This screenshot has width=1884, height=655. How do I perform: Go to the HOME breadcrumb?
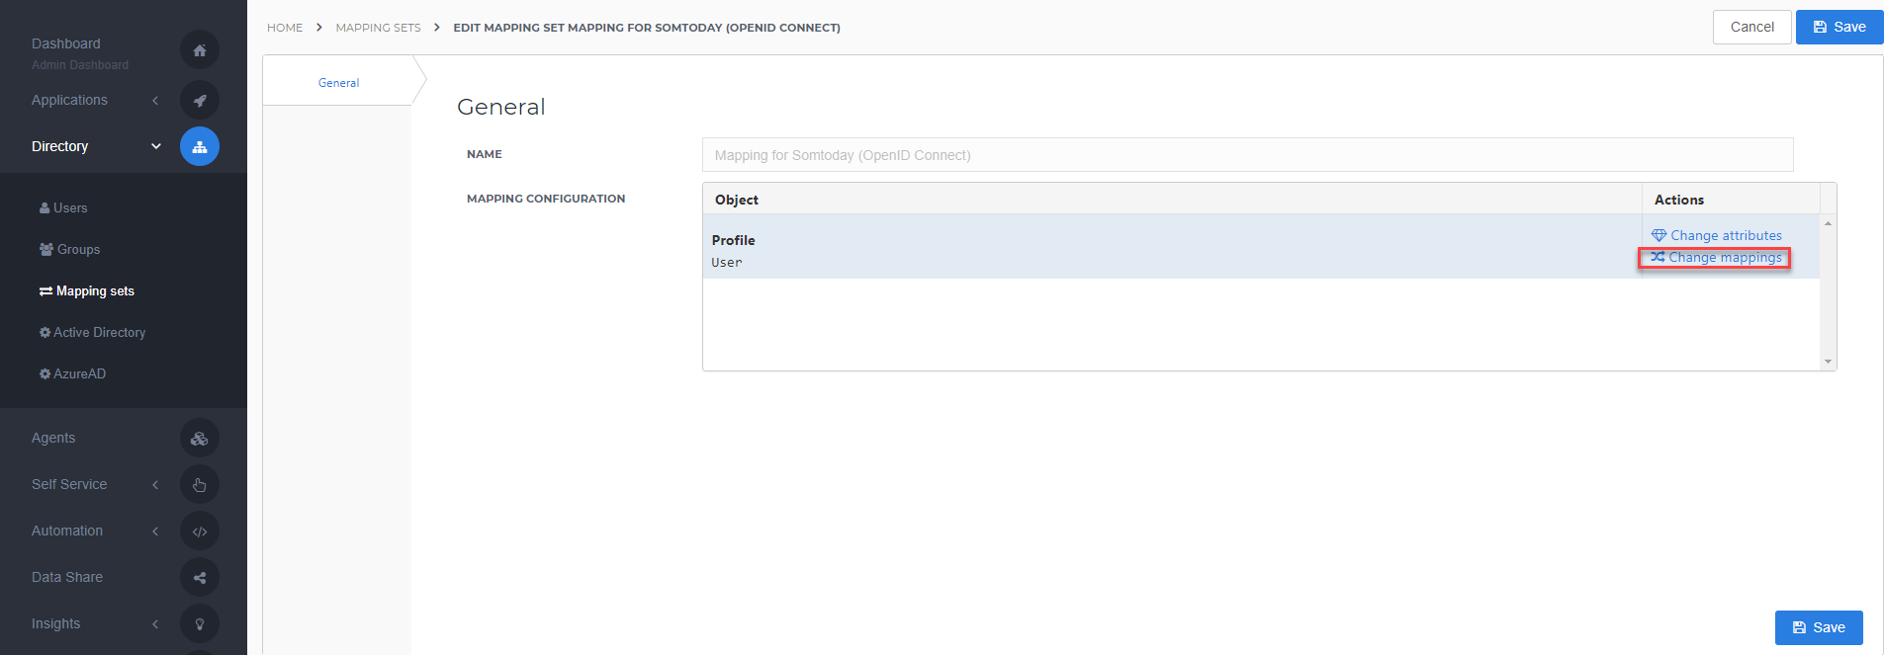pos(285,28)
